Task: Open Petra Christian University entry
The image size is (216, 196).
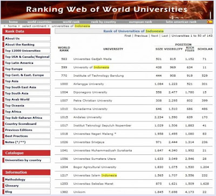Action: click(x=92, y=100)
